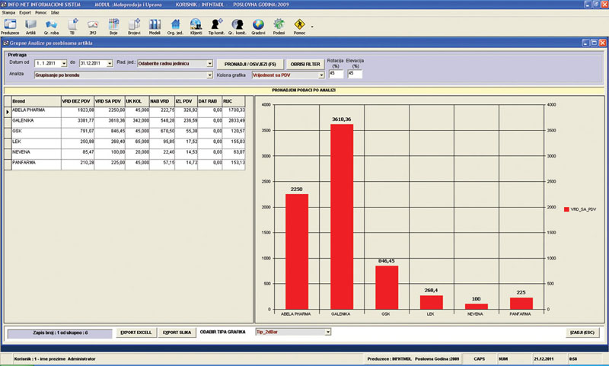Screen dimensions: 609x366
Task: Maximize the Grupne Analize inner window
Action: pos(594,43)
